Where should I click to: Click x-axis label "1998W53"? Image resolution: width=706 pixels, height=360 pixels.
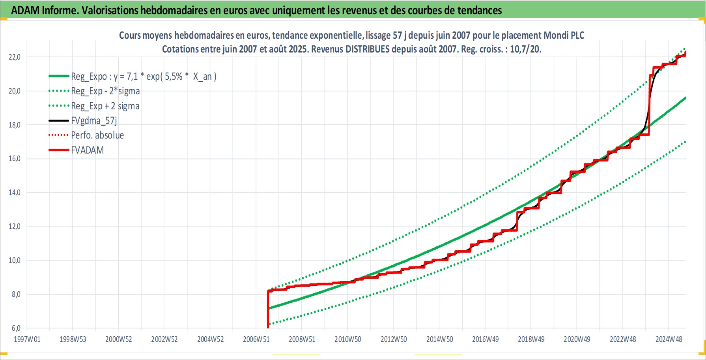pos(73,339)
